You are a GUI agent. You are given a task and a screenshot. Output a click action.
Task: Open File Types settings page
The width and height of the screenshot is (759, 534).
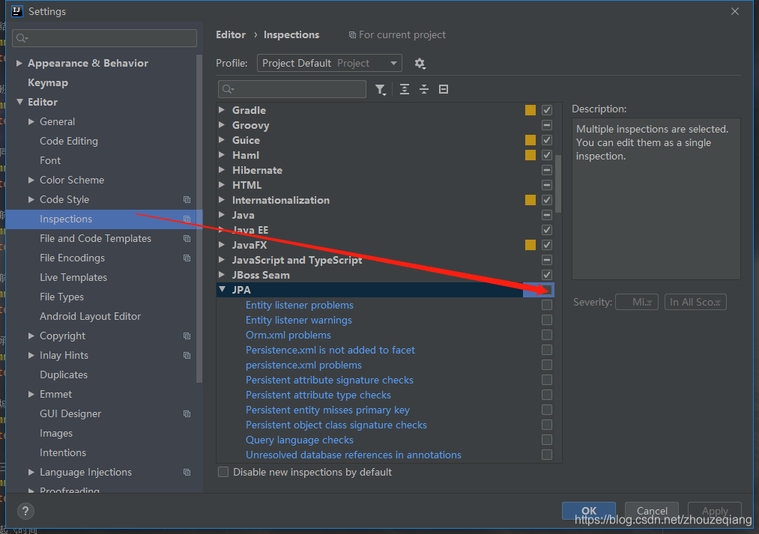61,297
